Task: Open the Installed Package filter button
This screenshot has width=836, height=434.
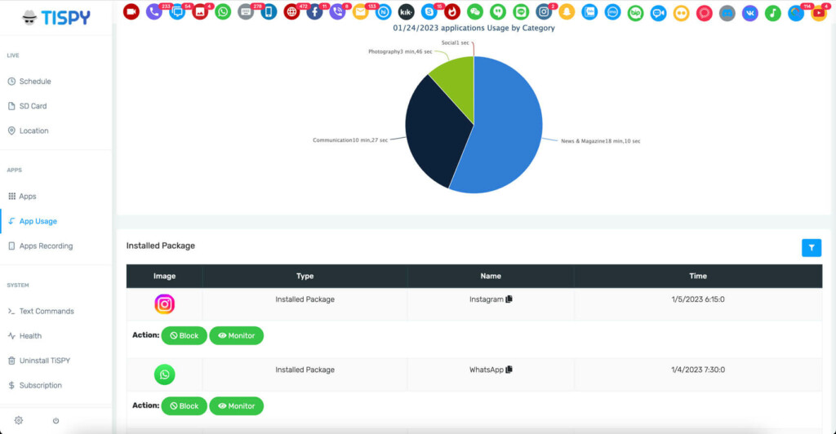Action: coord(811,247)
